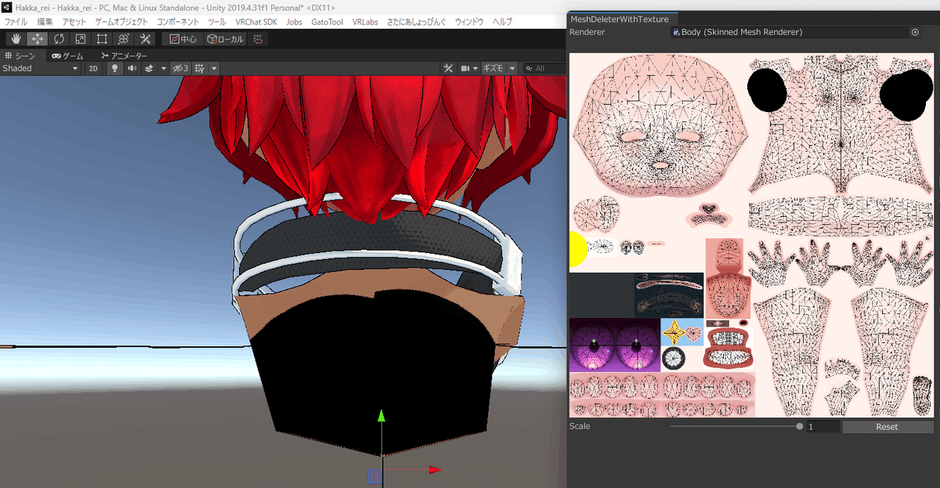Select the Rotate tool
The width and height of the screenshot is (940, 488).
tap(59, 38)
